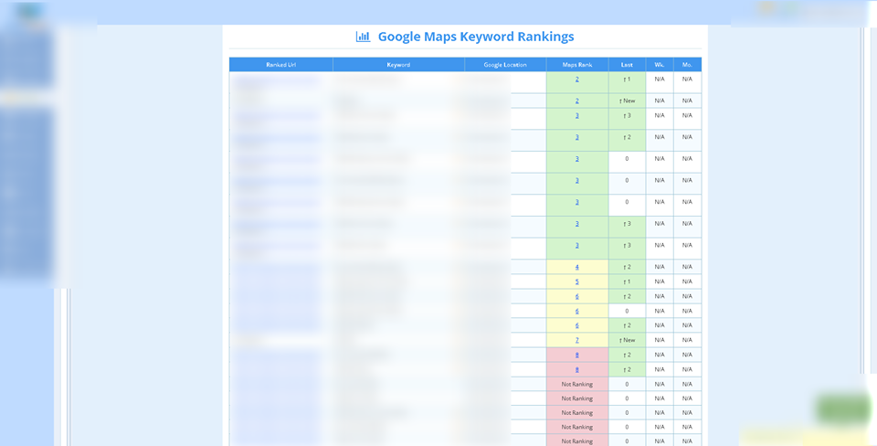
Task: Click the bar chart icon beside the title
Action: click(363, 37)
